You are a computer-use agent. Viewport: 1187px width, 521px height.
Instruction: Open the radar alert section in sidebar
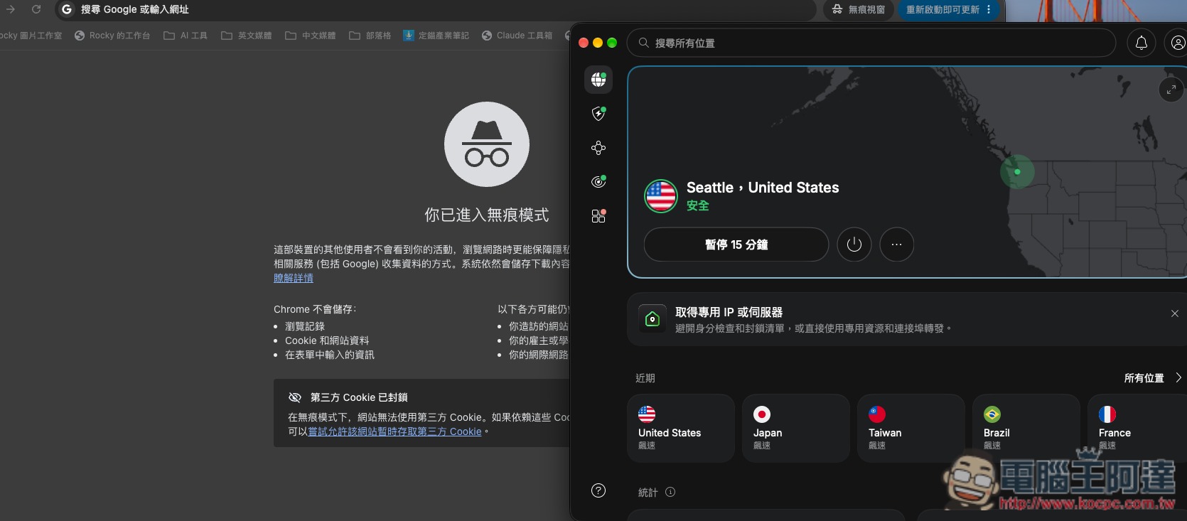(x=598, y=182)
